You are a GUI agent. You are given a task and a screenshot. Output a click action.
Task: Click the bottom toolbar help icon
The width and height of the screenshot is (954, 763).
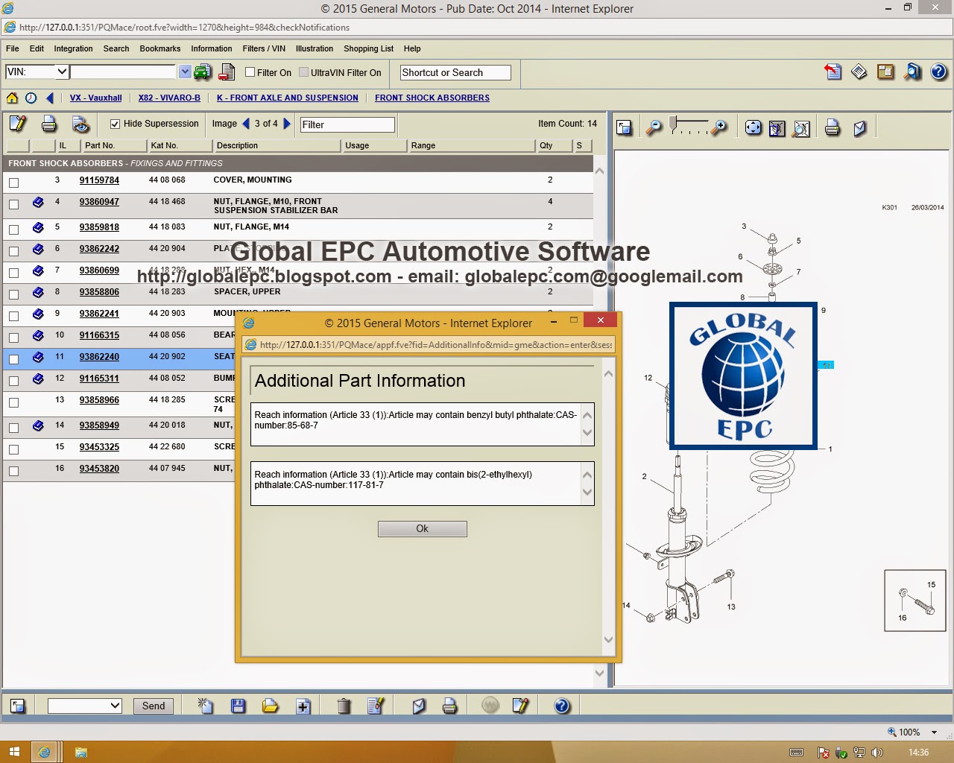[x=562, y=705]
